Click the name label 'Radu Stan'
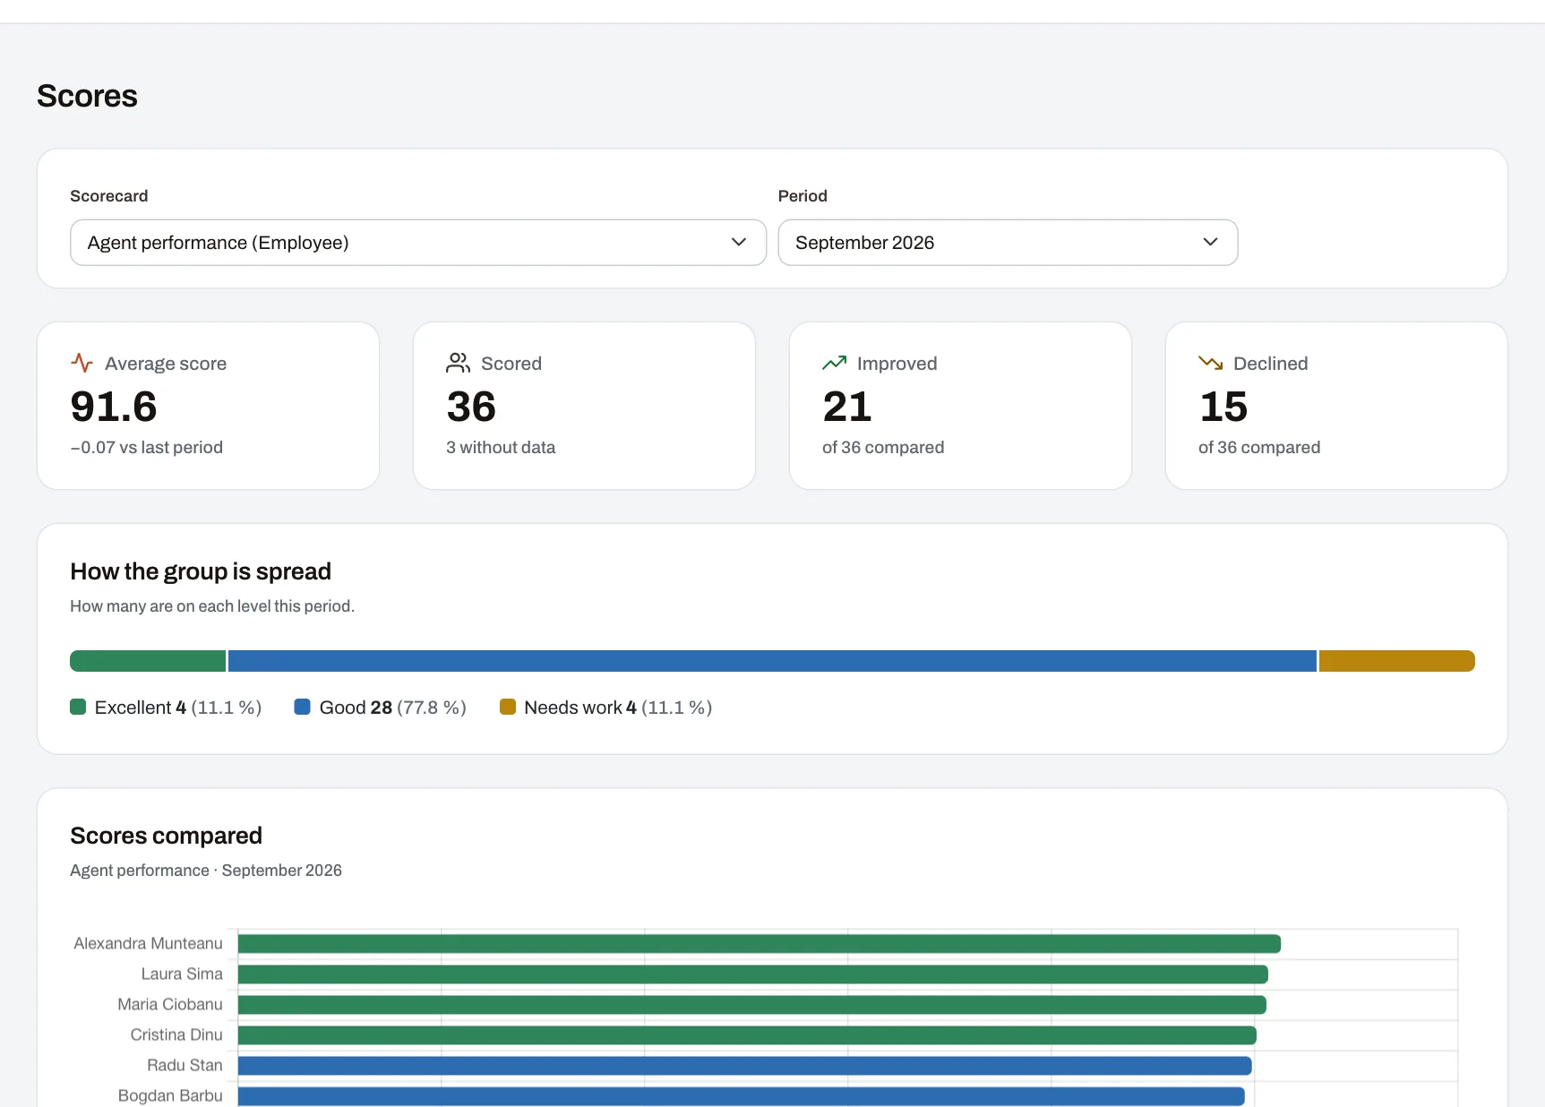The image size is (1545, 1107). coord(185,1065)
